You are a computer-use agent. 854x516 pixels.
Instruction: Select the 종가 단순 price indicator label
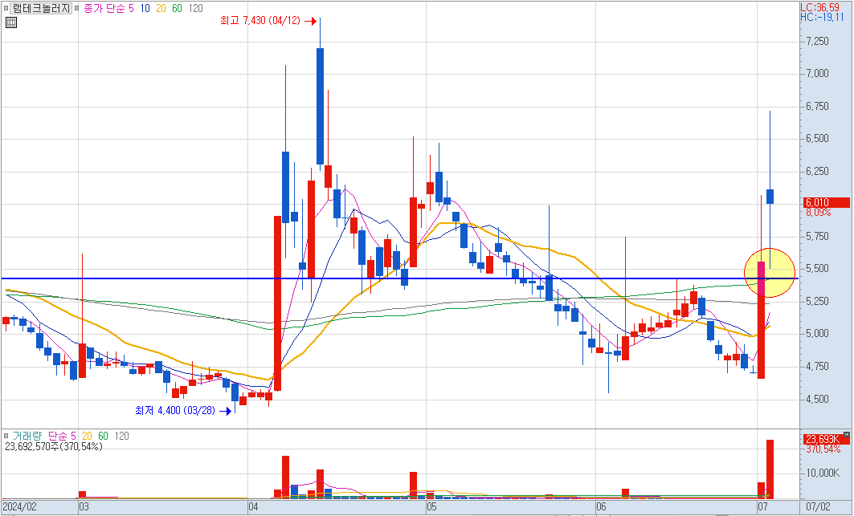pos(104,8)
